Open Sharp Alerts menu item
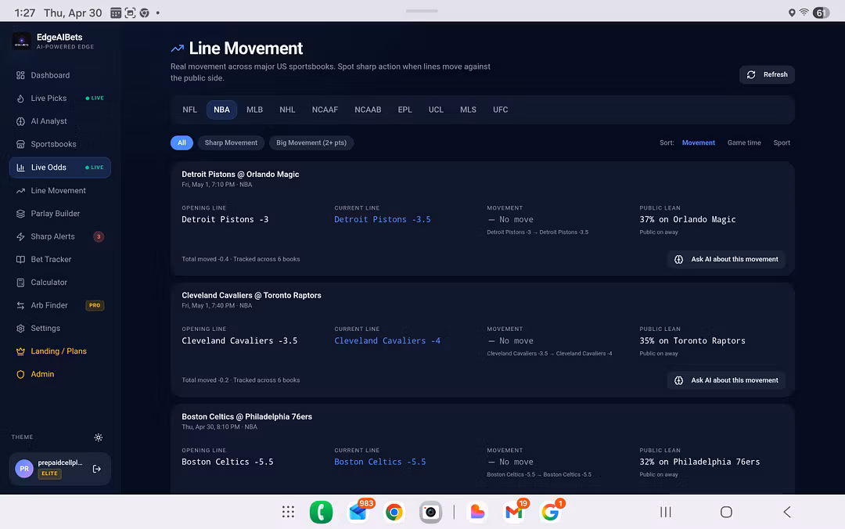Image resolution: width=845 pixels, height=529 pixels. pos(59,236)
